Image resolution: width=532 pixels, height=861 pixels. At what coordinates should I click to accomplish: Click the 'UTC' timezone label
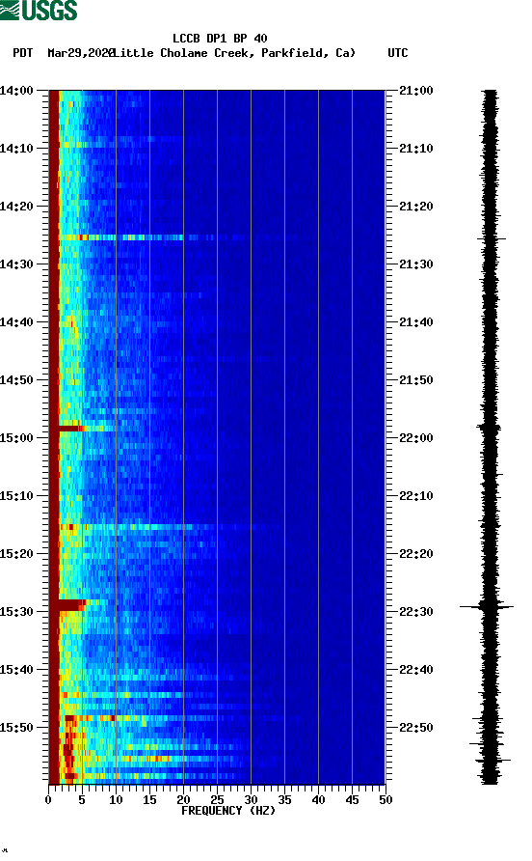(x=398, y=53)
